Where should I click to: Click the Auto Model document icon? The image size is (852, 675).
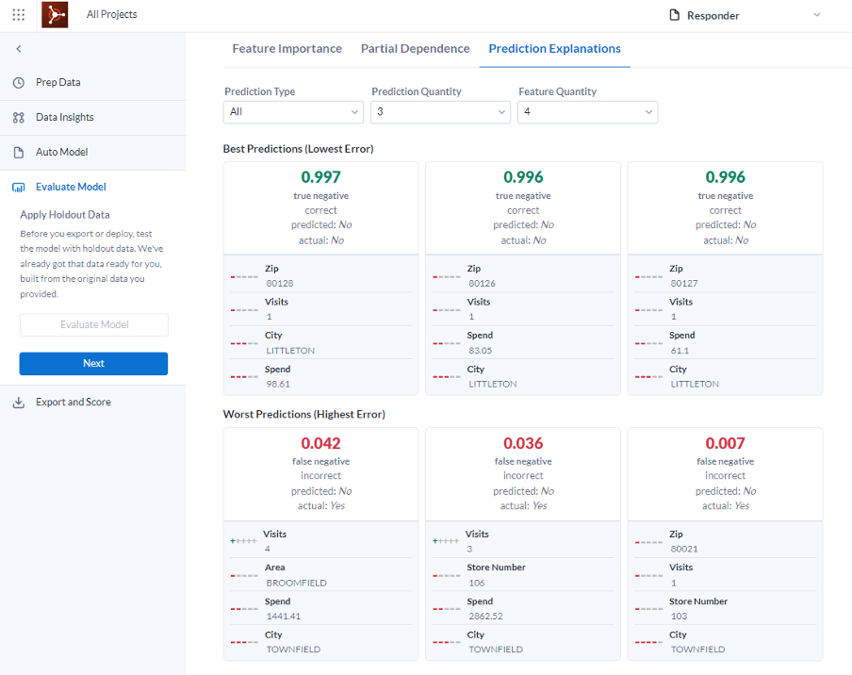point(19,153)
